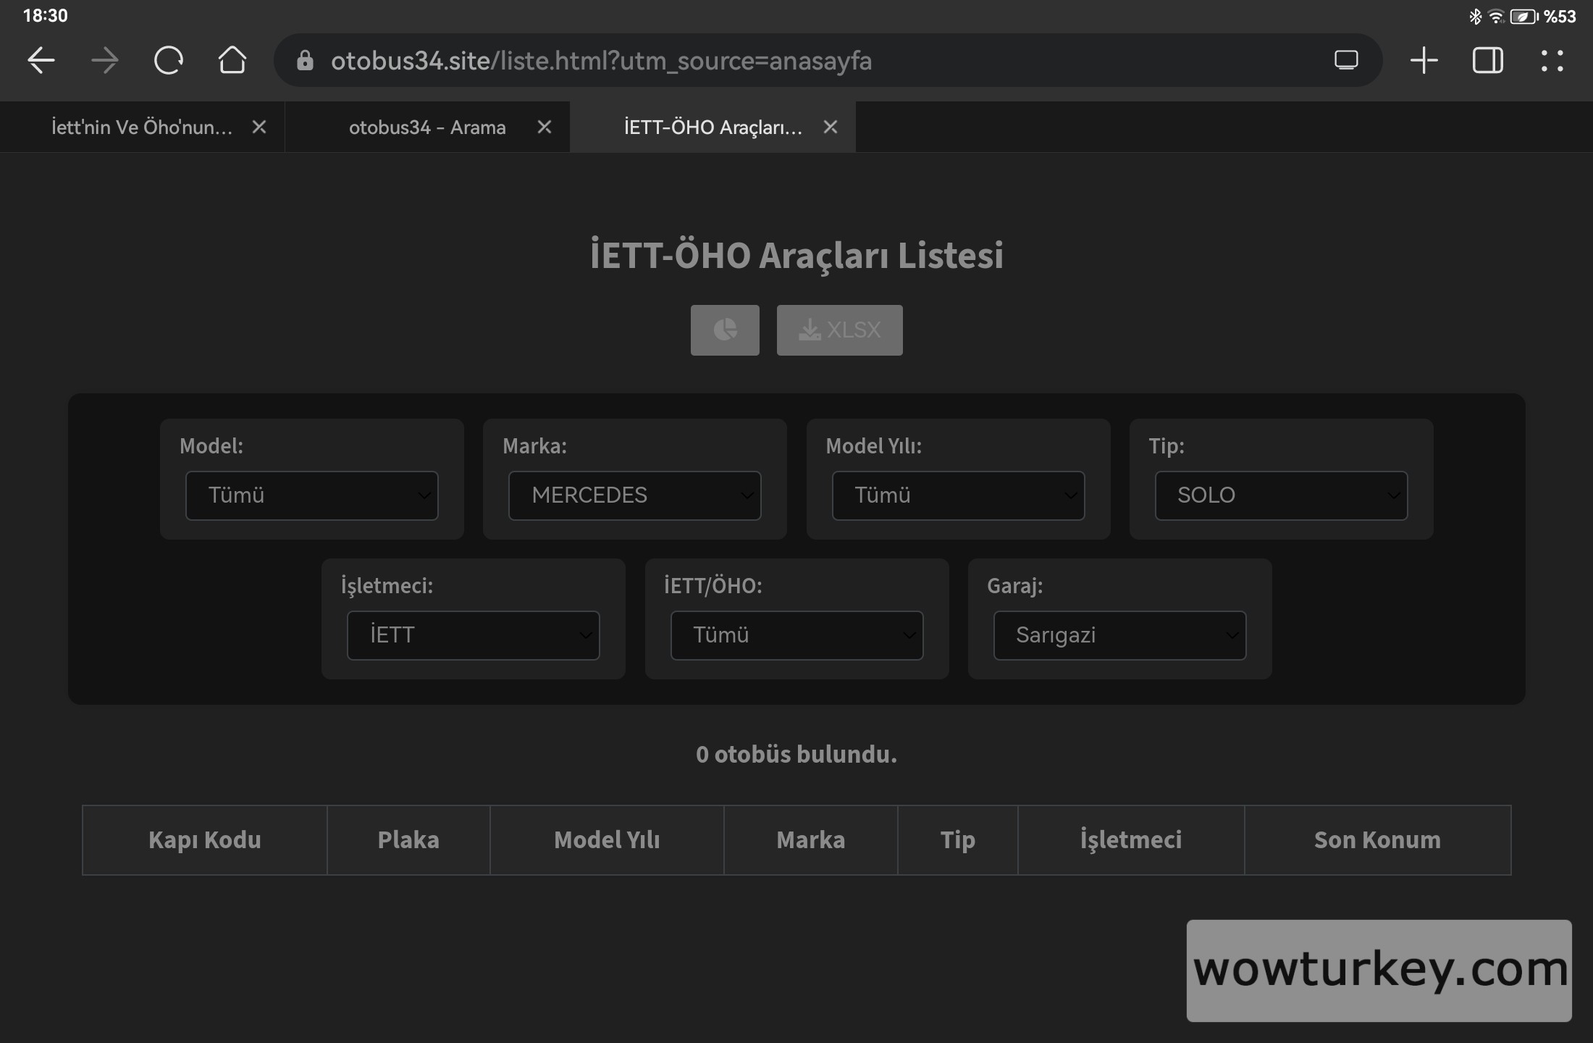Download the list as XLSX

[x=839, y=330]
